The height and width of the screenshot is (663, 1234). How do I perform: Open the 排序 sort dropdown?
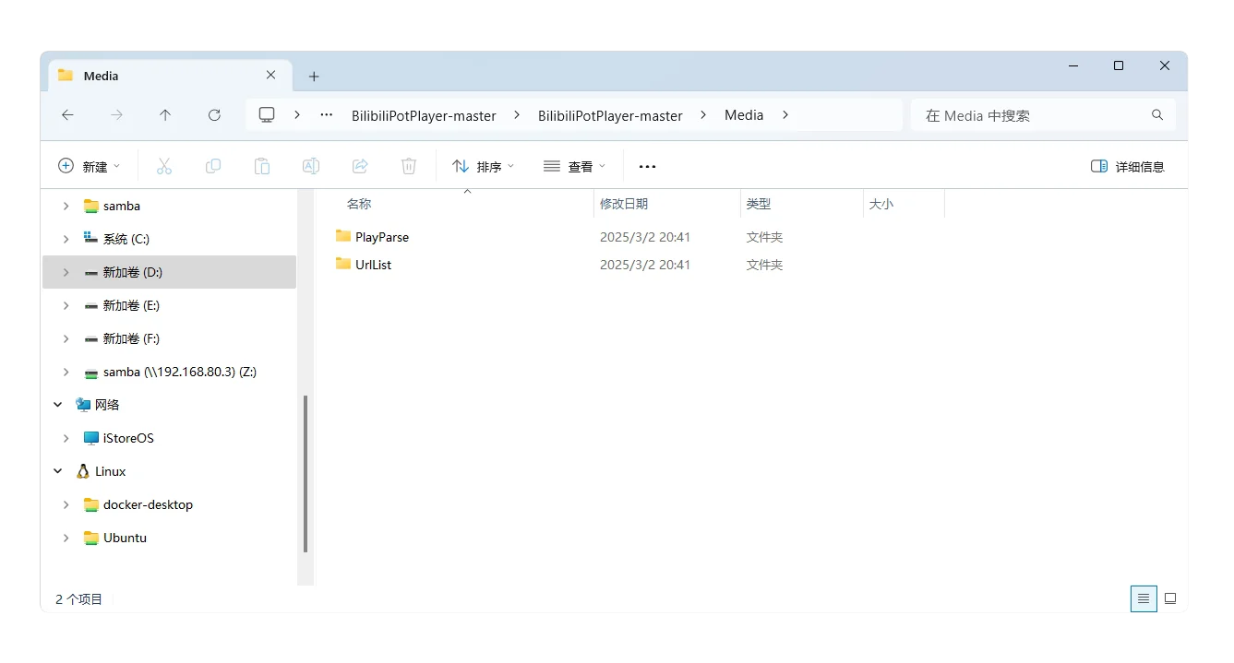(x=483, y=166)
